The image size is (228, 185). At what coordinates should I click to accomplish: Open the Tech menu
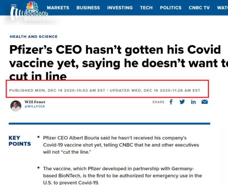pos(146,8)
